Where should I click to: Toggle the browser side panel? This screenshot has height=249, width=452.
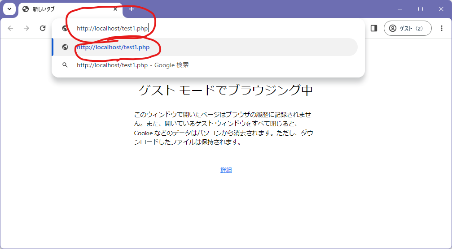tap(373, 28)
